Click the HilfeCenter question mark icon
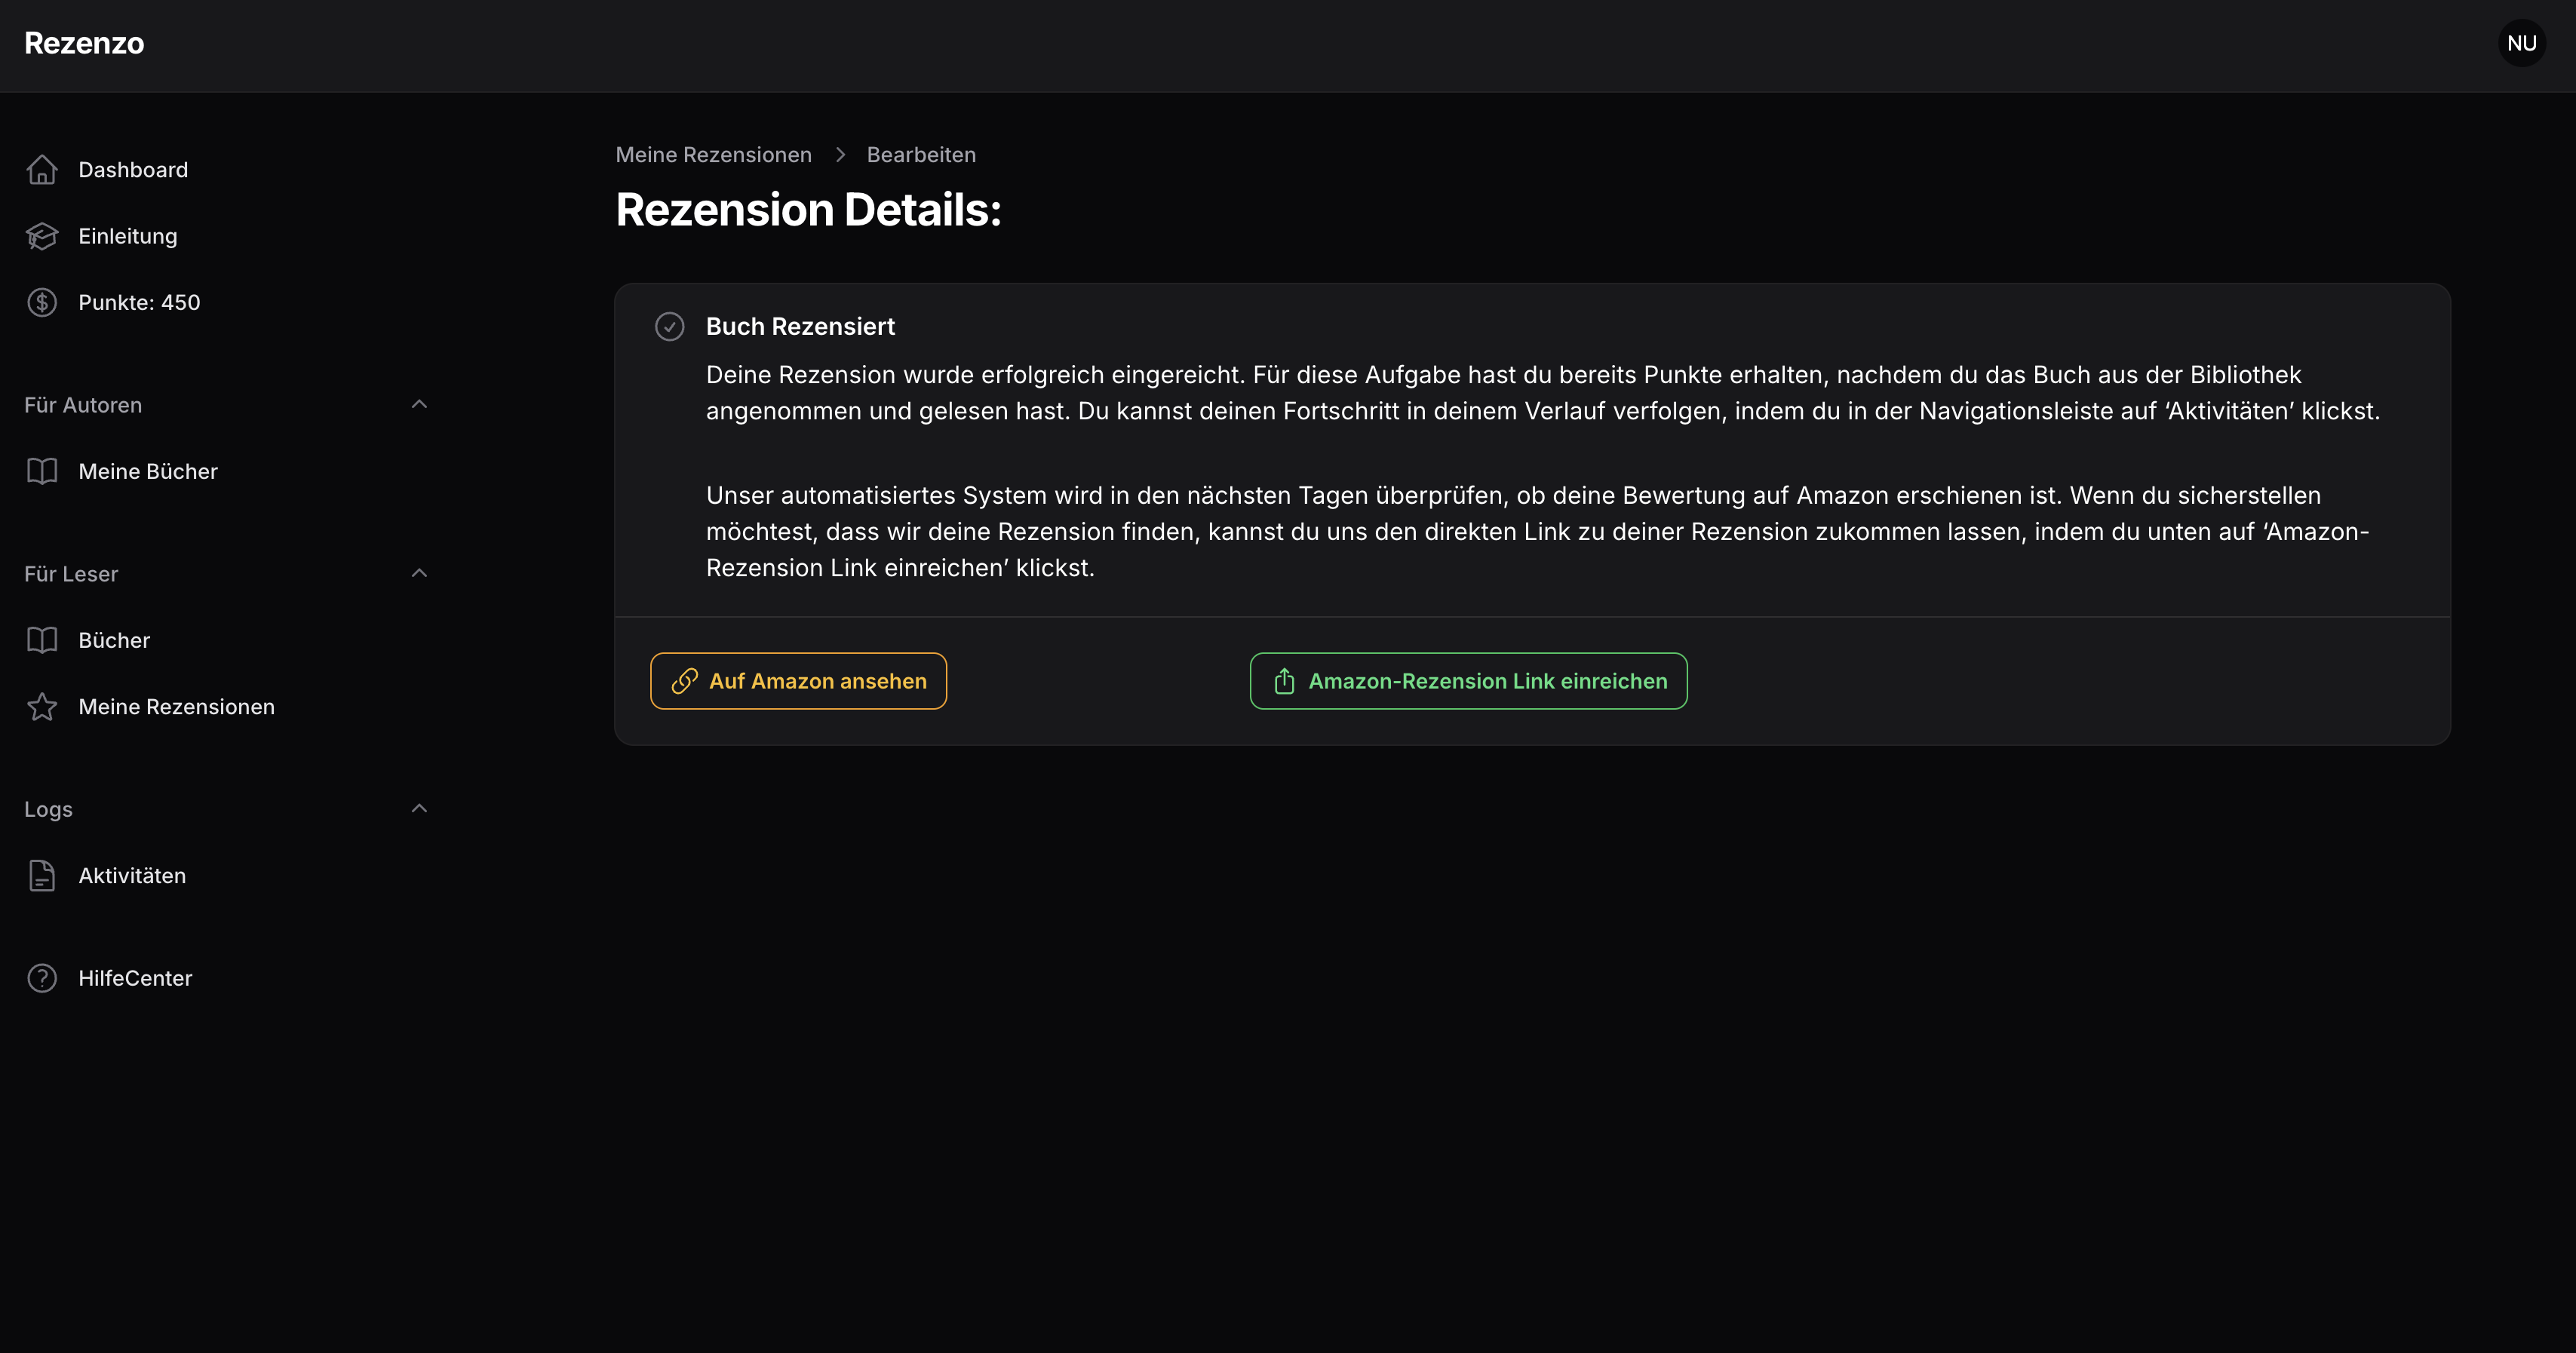The width and height of the screenshot is (2576, 1353). click(x=42, y=978)
